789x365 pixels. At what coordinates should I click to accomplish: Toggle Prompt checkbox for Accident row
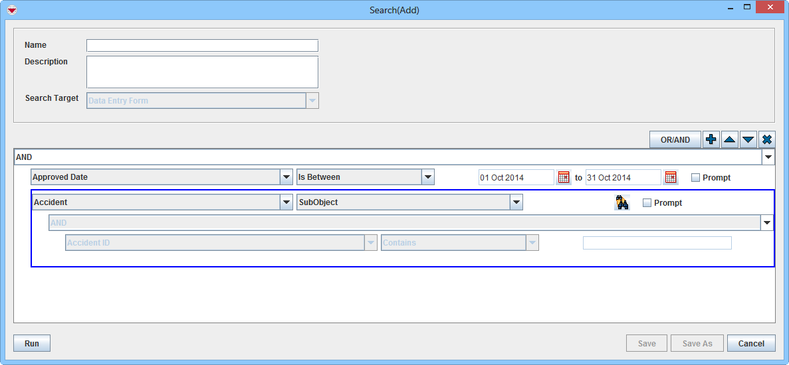point(647,203)
